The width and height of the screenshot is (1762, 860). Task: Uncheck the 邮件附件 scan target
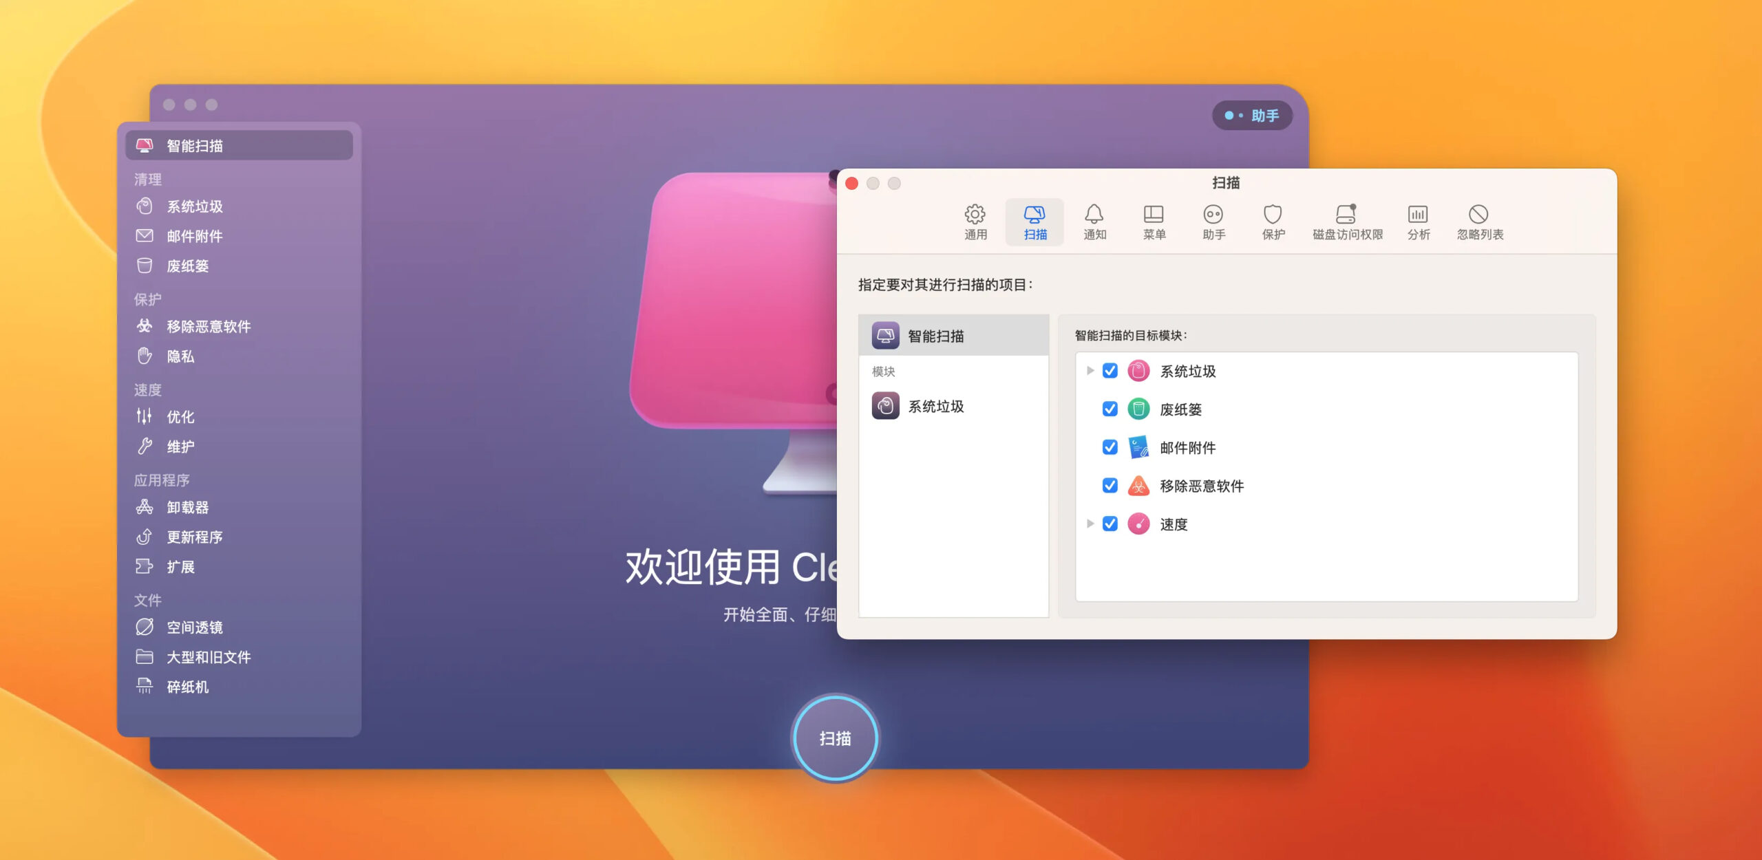click(1109, 447)
